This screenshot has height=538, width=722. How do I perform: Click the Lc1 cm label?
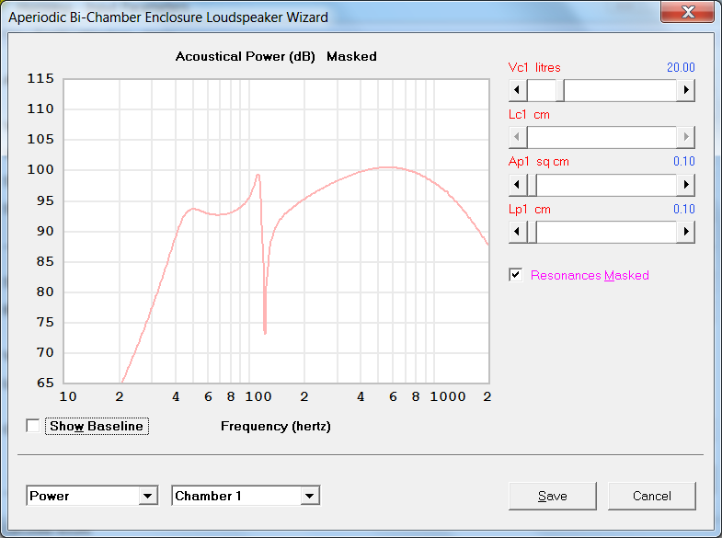tap(529, 115)
